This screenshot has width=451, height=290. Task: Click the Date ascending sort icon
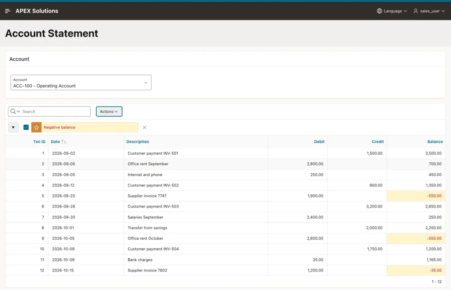[63, 142]
